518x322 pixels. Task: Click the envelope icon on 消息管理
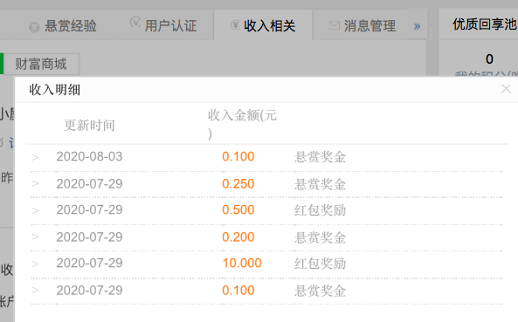coord(335,25)
